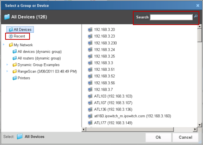Screen dimensions: 203x145
Task: Click the vertical scrollbar thumb
Action: click(x=200, y=35)
